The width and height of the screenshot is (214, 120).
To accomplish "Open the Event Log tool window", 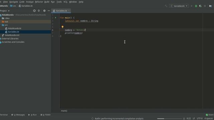I will 210,115.
